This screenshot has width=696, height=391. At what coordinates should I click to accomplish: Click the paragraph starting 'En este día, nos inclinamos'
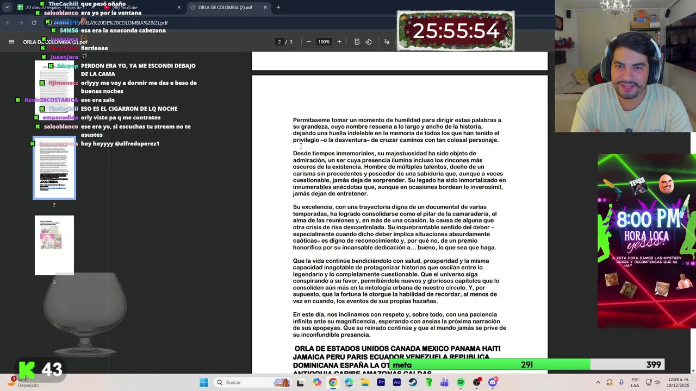click(x=399, y=324)
